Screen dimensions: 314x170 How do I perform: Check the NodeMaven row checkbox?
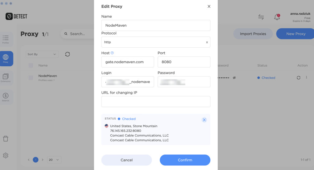tap(31, 78)
